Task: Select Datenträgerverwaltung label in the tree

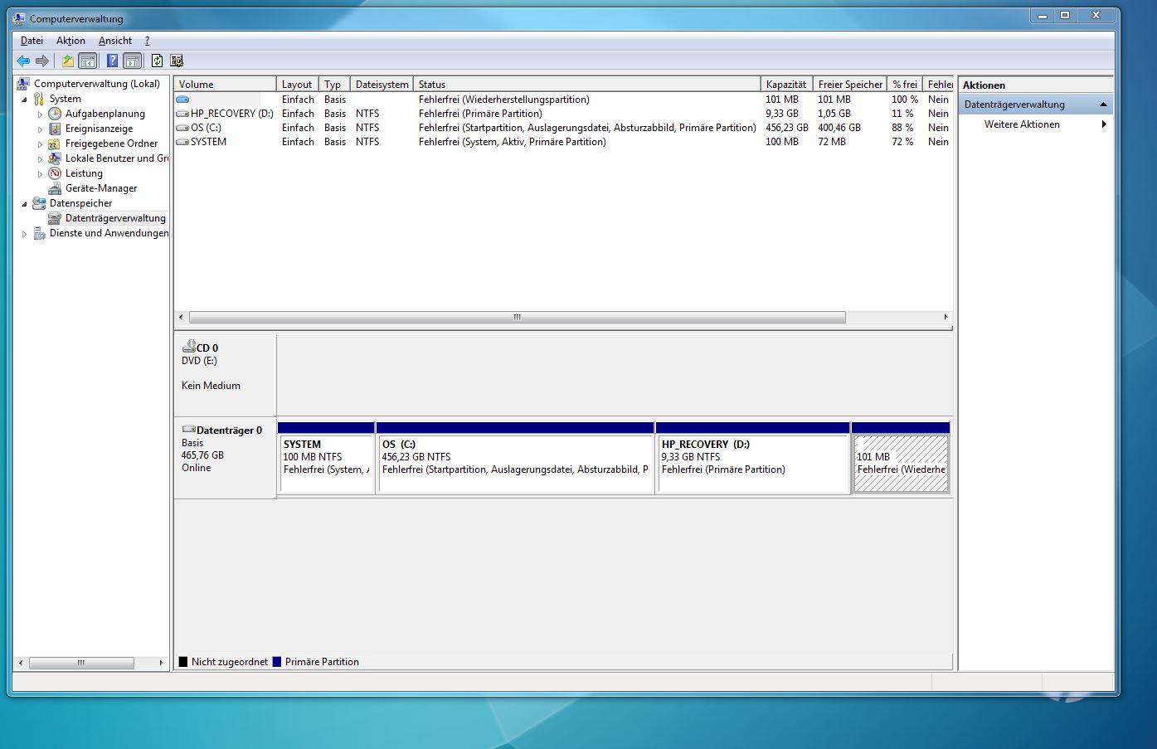Action: tap(115, 218)
